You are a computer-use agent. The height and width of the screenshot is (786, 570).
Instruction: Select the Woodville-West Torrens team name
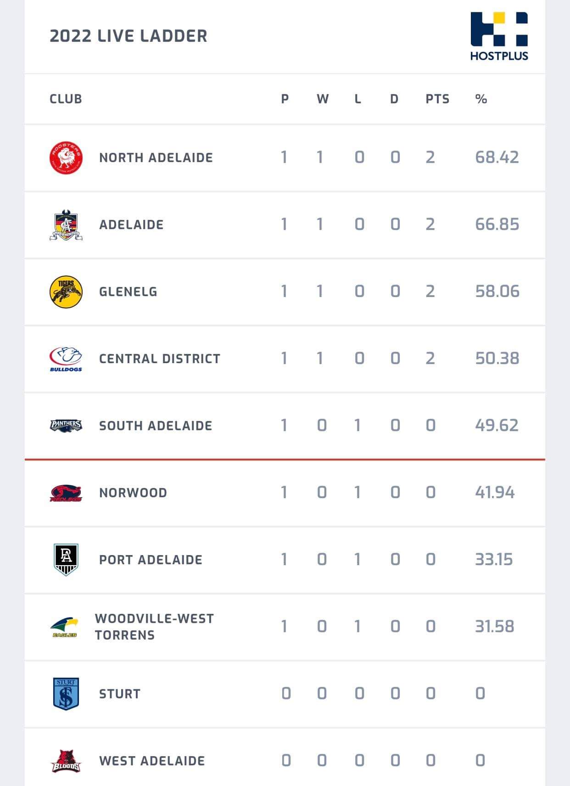154,627
